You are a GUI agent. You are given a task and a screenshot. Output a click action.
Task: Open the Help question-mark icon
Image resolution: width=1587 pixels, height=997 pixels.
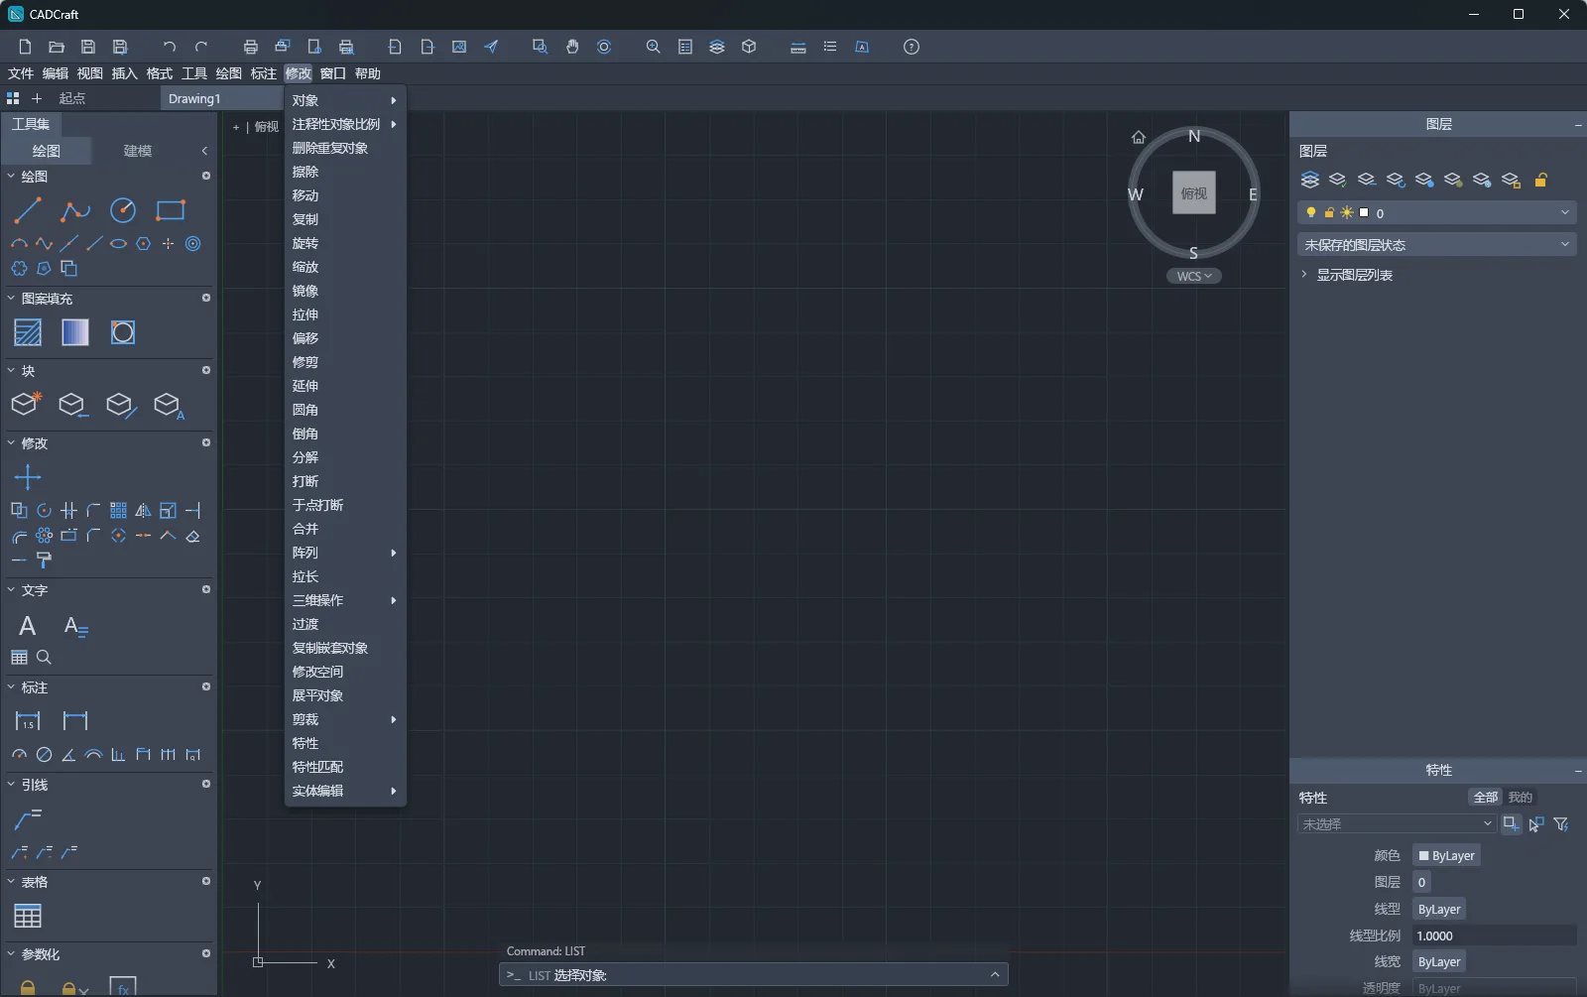pyautogui.click(x=912, y=47)
